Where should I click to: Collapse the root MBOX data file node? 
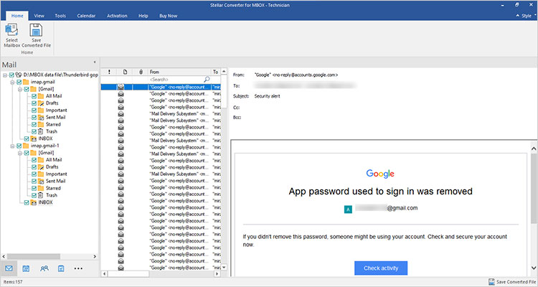5,75
